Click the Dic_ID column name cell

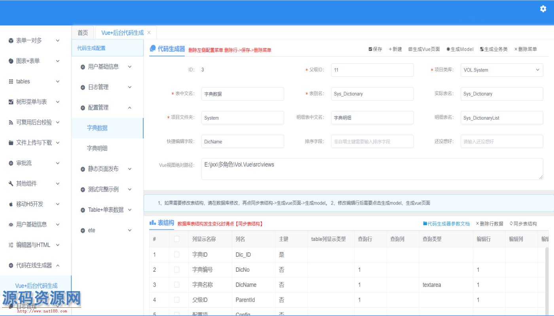[x=253, y=255]
